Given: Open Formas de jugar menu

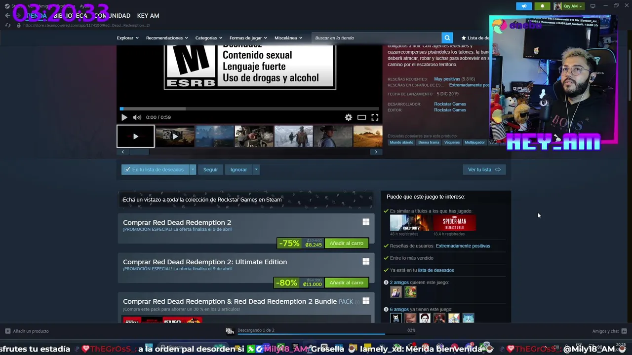Looking at the screenshot, I should coord(248,38).
